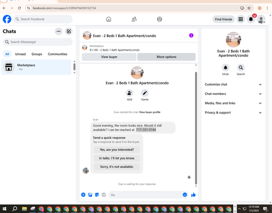Open Windows taskbar search

point(15,209)
